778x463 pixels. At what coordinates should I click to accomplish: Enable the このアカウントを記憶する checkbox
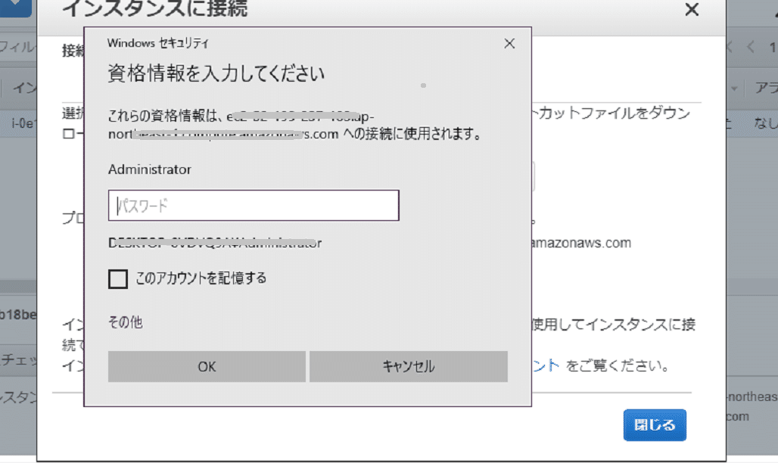pos(118,279)
